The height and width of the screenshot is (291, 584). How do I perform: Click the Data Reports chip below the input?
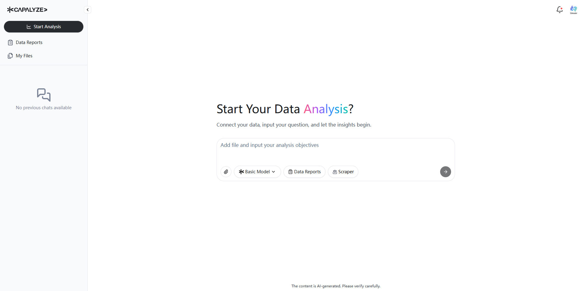click(x=304, y=172)
